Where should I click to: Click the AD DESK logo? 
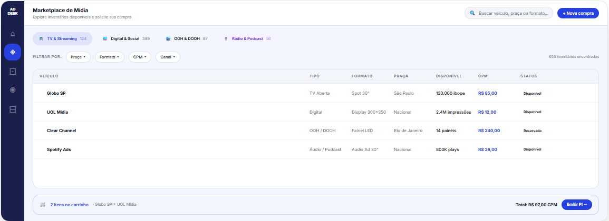12,12
